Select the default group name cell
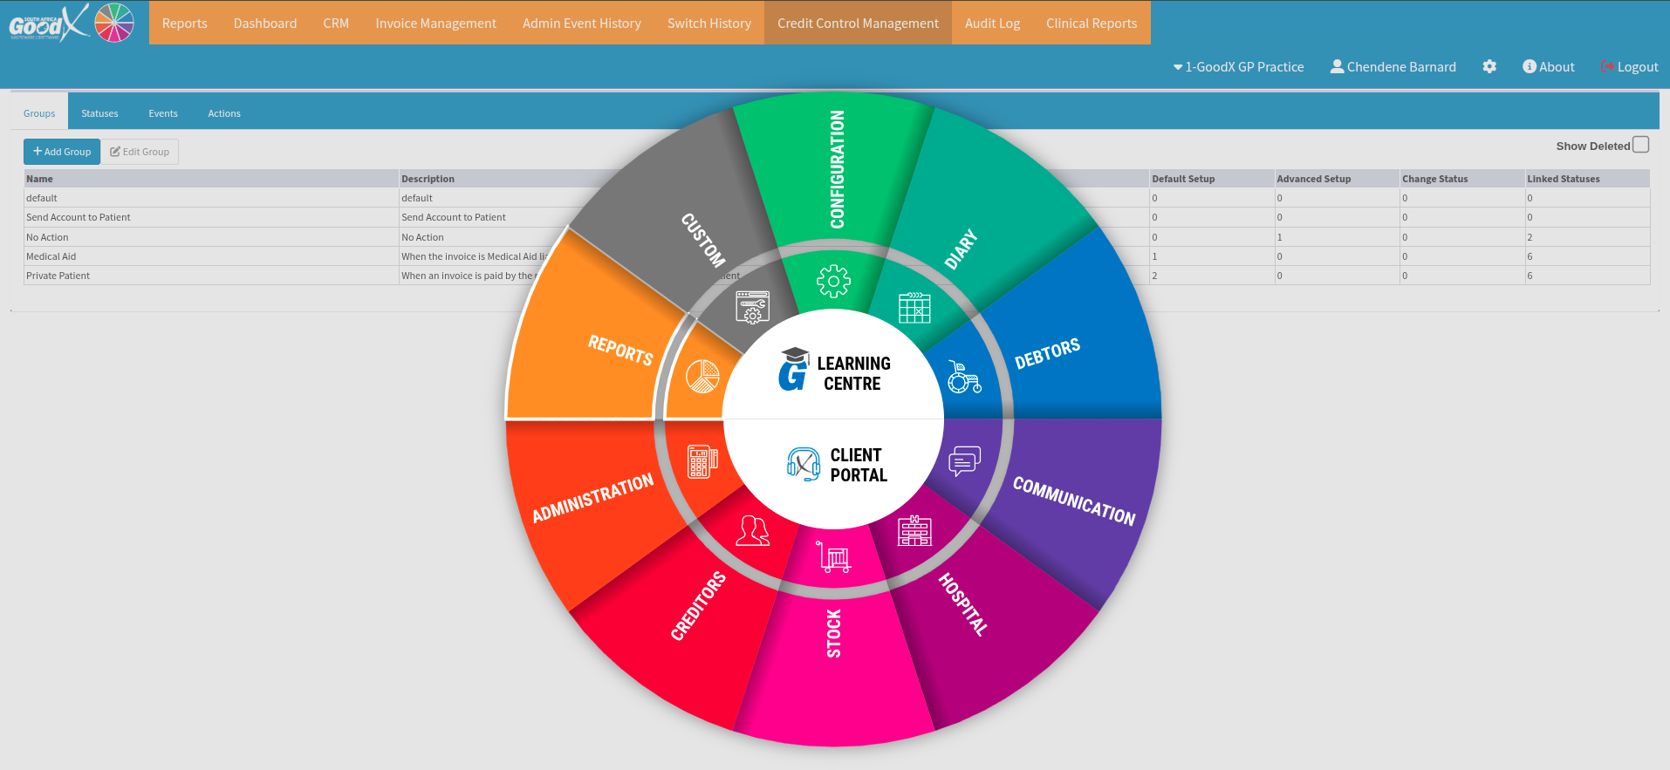 coord(211,198)
